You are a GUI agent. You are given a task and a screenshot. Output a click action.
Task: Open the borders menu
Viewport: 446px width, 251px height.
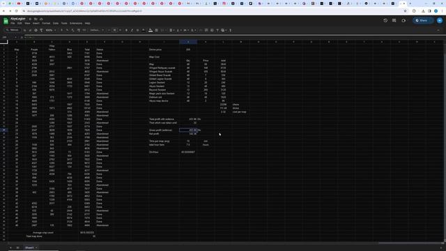coord(156,30)
